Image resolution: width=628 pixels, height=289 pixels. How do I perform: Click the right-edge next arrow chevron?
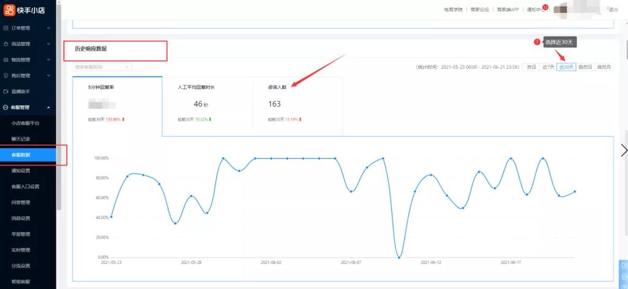point(623,150)
